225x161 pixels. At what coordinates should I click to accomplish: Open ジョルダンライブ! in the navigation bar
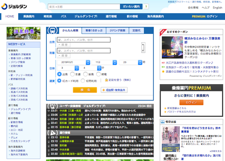[x=86, y=16]
